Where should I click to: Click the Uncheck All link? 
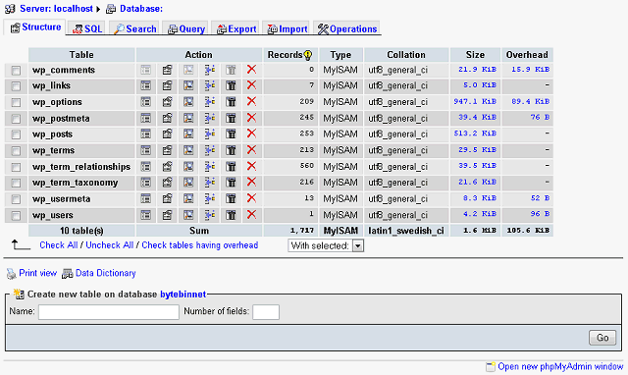point(109,245)
